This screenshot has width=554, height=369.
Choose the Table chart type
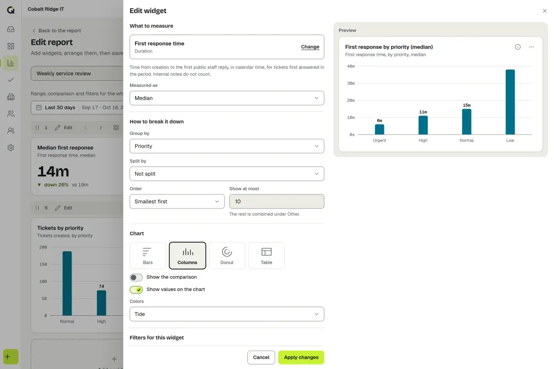coord(266,256)
